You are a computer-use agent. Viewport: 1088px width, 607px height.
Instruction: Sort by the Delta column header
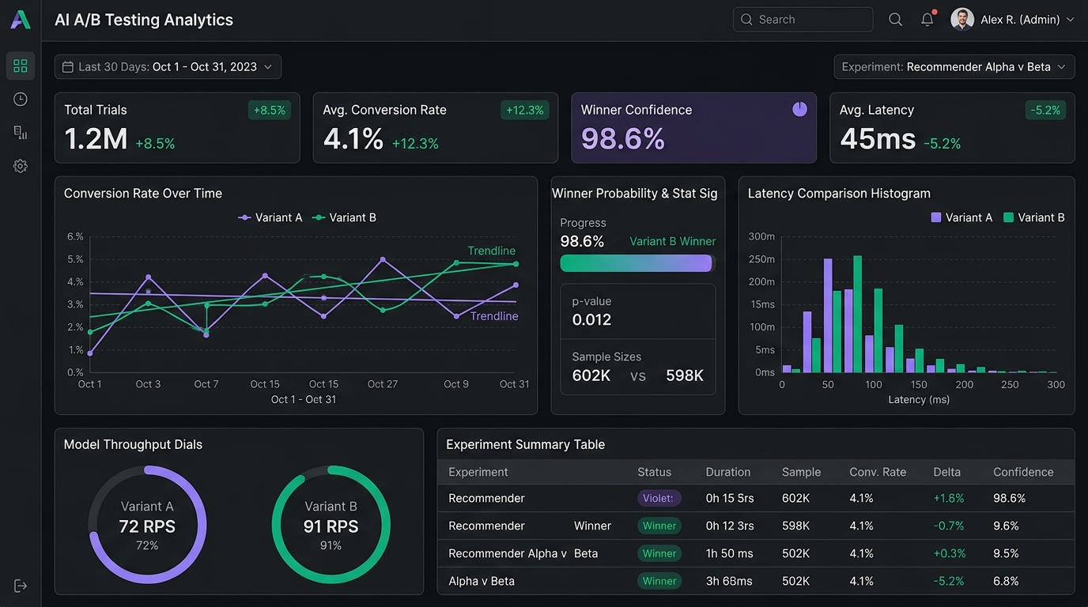(947, 472)
